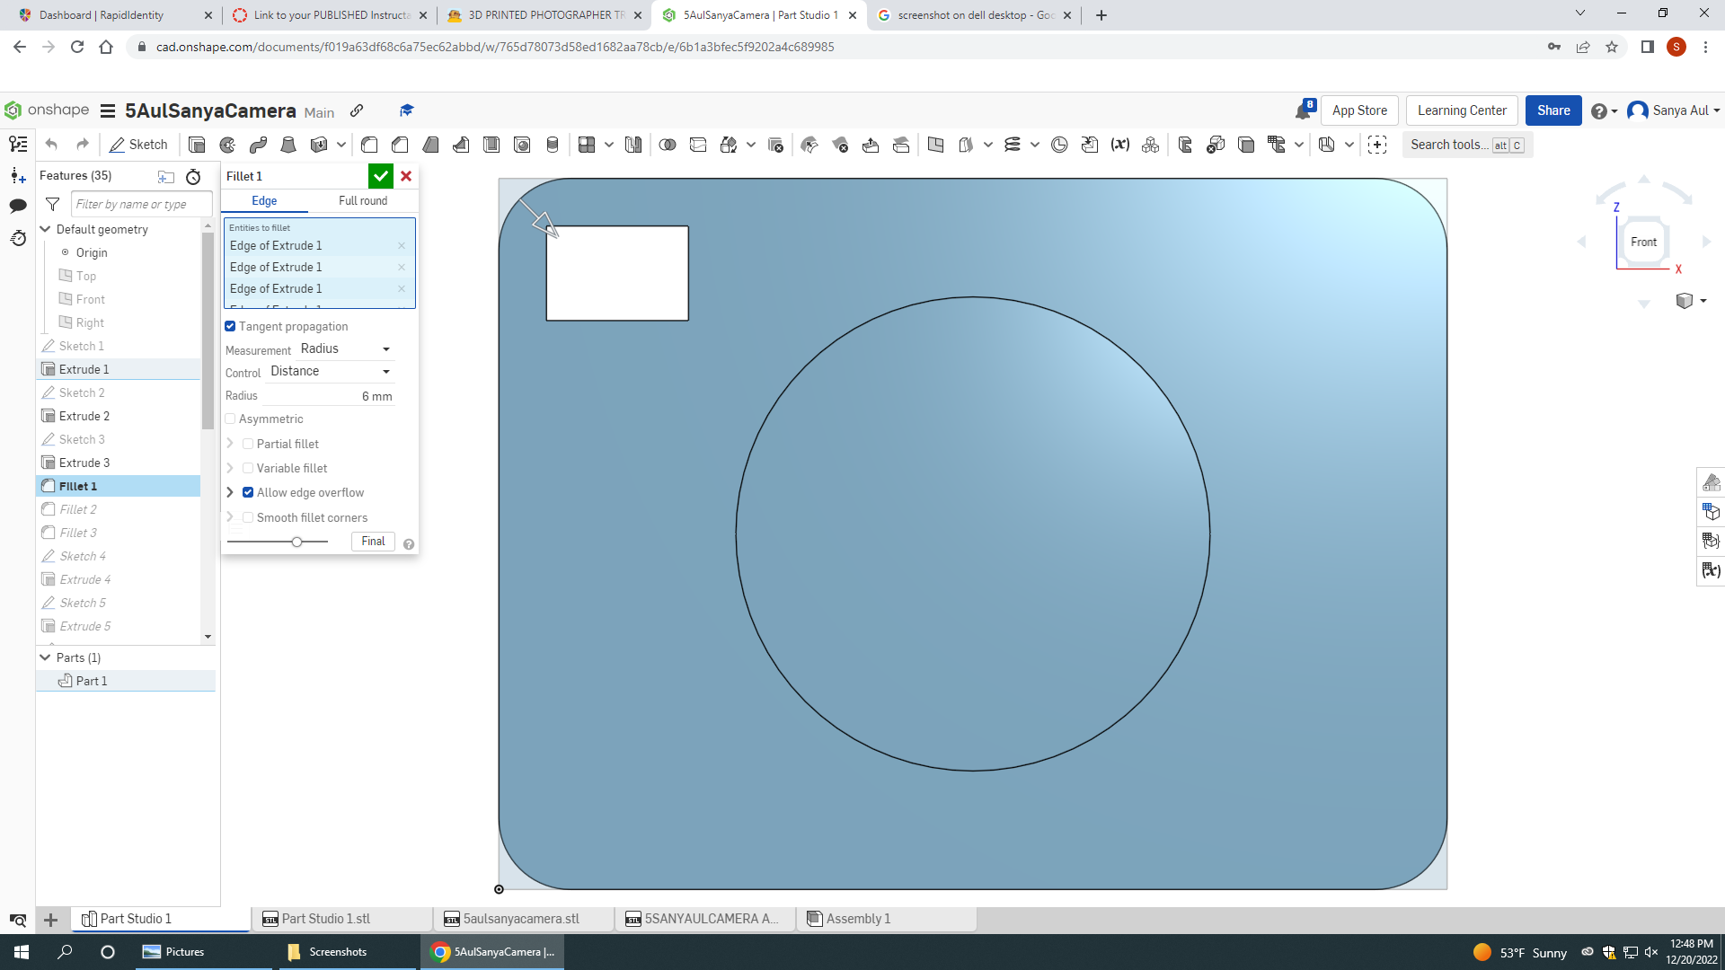The width and height of the screenshot is (1725, 970).
Task: Switch to the Full round tab
Action: (363, 201)
